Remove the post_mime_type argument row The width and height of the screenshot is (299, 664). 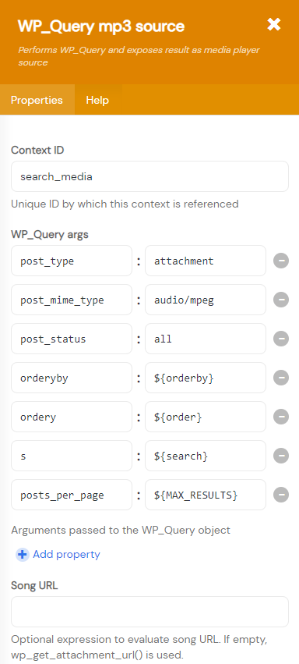[281, 300]
